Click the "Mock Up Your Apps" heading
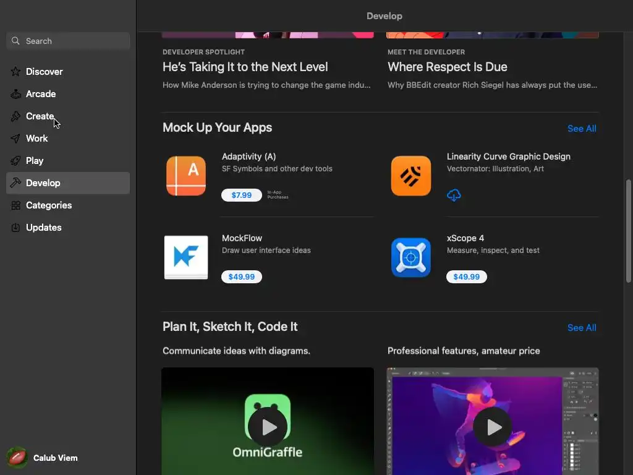The image size is (633, 475). point(217,127)
